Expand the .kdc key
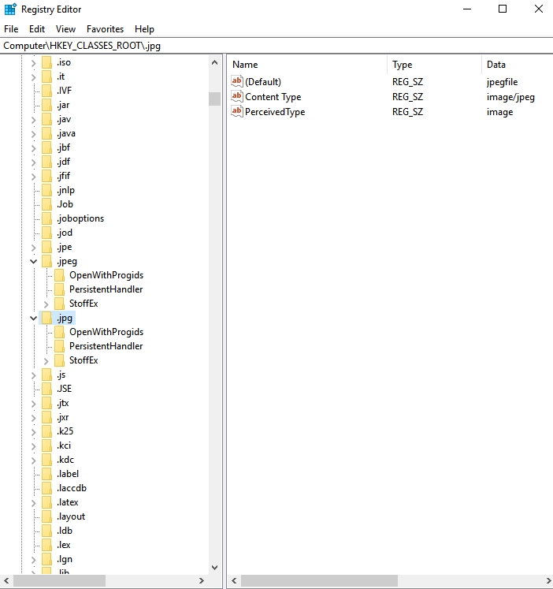The width and height of the screenshot is (553, 589). coord(33,460)
